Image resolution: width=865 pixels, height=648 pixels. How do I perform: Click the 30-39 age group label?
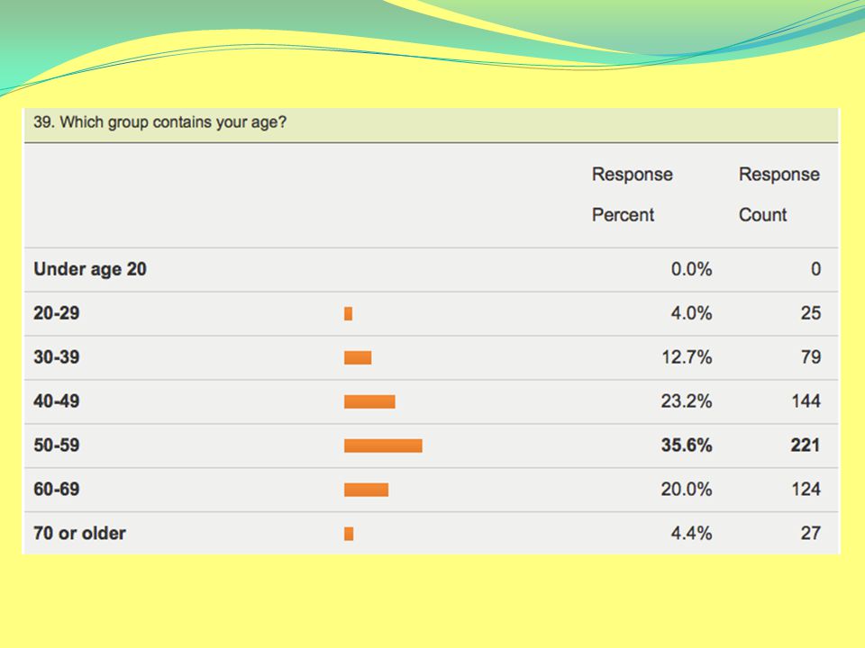coord(56,357)
